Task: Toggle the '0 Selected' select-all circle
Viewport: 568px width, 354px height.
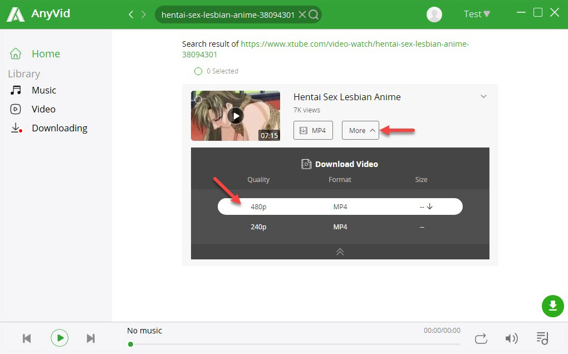Action: tap(198, 71)
